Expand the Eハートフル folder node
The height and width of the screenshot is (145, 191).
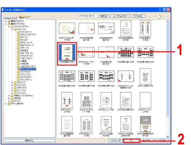tap(12, 90)
